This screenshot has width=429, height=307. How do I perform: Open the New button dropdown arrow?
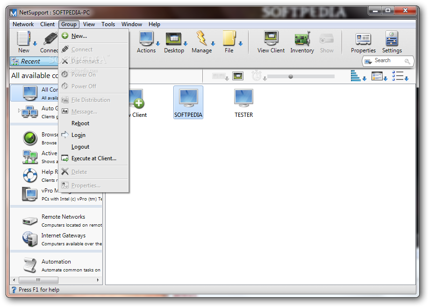(35, 43)
